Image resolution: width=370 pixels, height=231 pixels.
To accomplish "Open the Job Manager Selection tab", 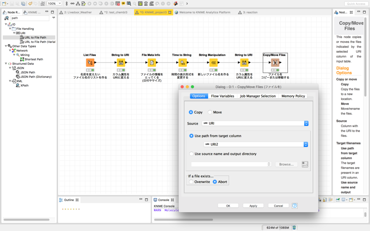I will 258,96.
